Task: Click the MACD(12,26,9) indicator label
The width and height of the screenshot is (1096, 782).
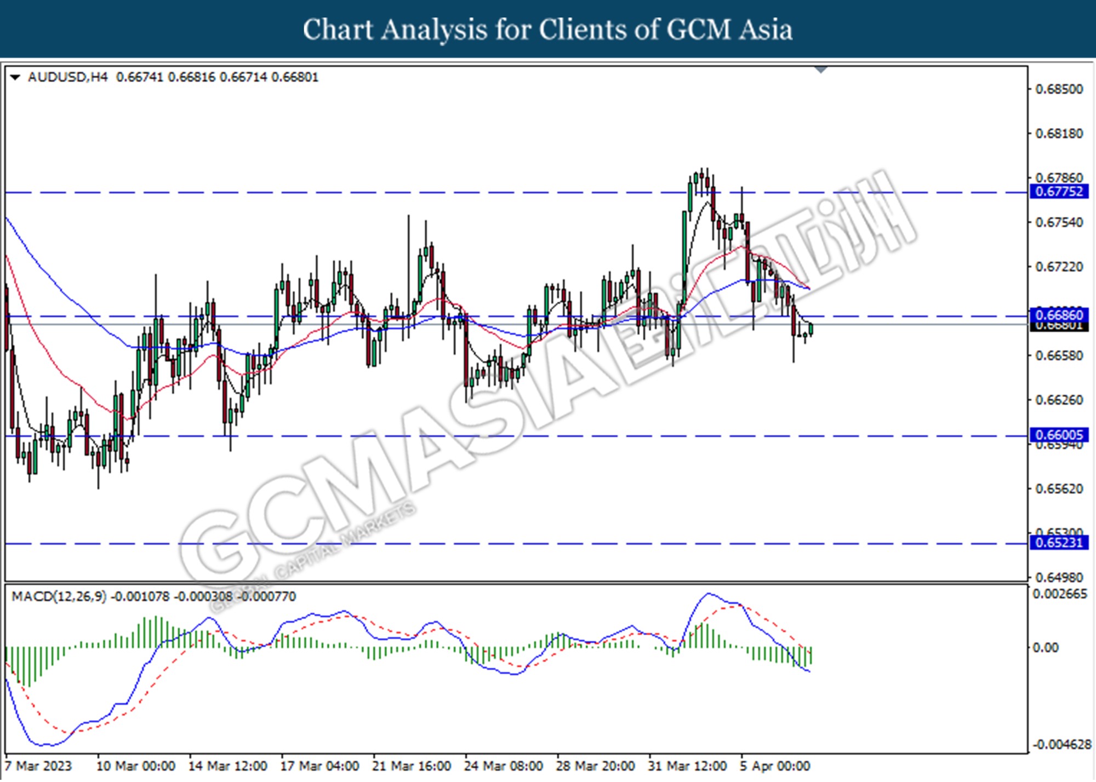Action: [x=59, y=596]
